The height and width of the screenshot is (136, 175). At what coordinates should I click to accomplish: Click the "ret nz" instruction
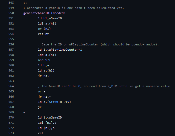tap(43, 34)
